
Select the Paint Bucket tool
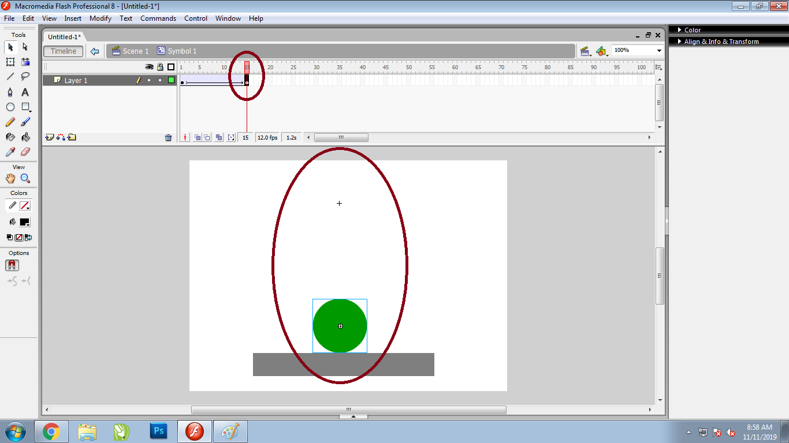coord(25,137)
